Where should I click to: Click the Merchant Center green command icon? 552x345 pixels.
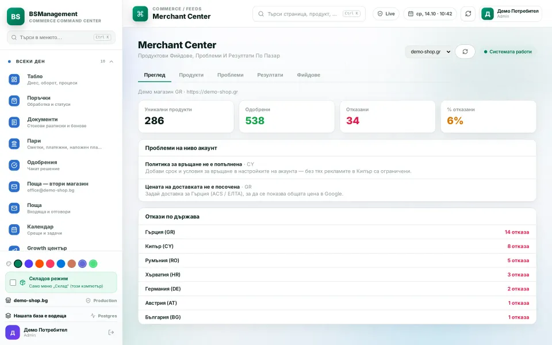pyautogui.click(x=140, y=14)
